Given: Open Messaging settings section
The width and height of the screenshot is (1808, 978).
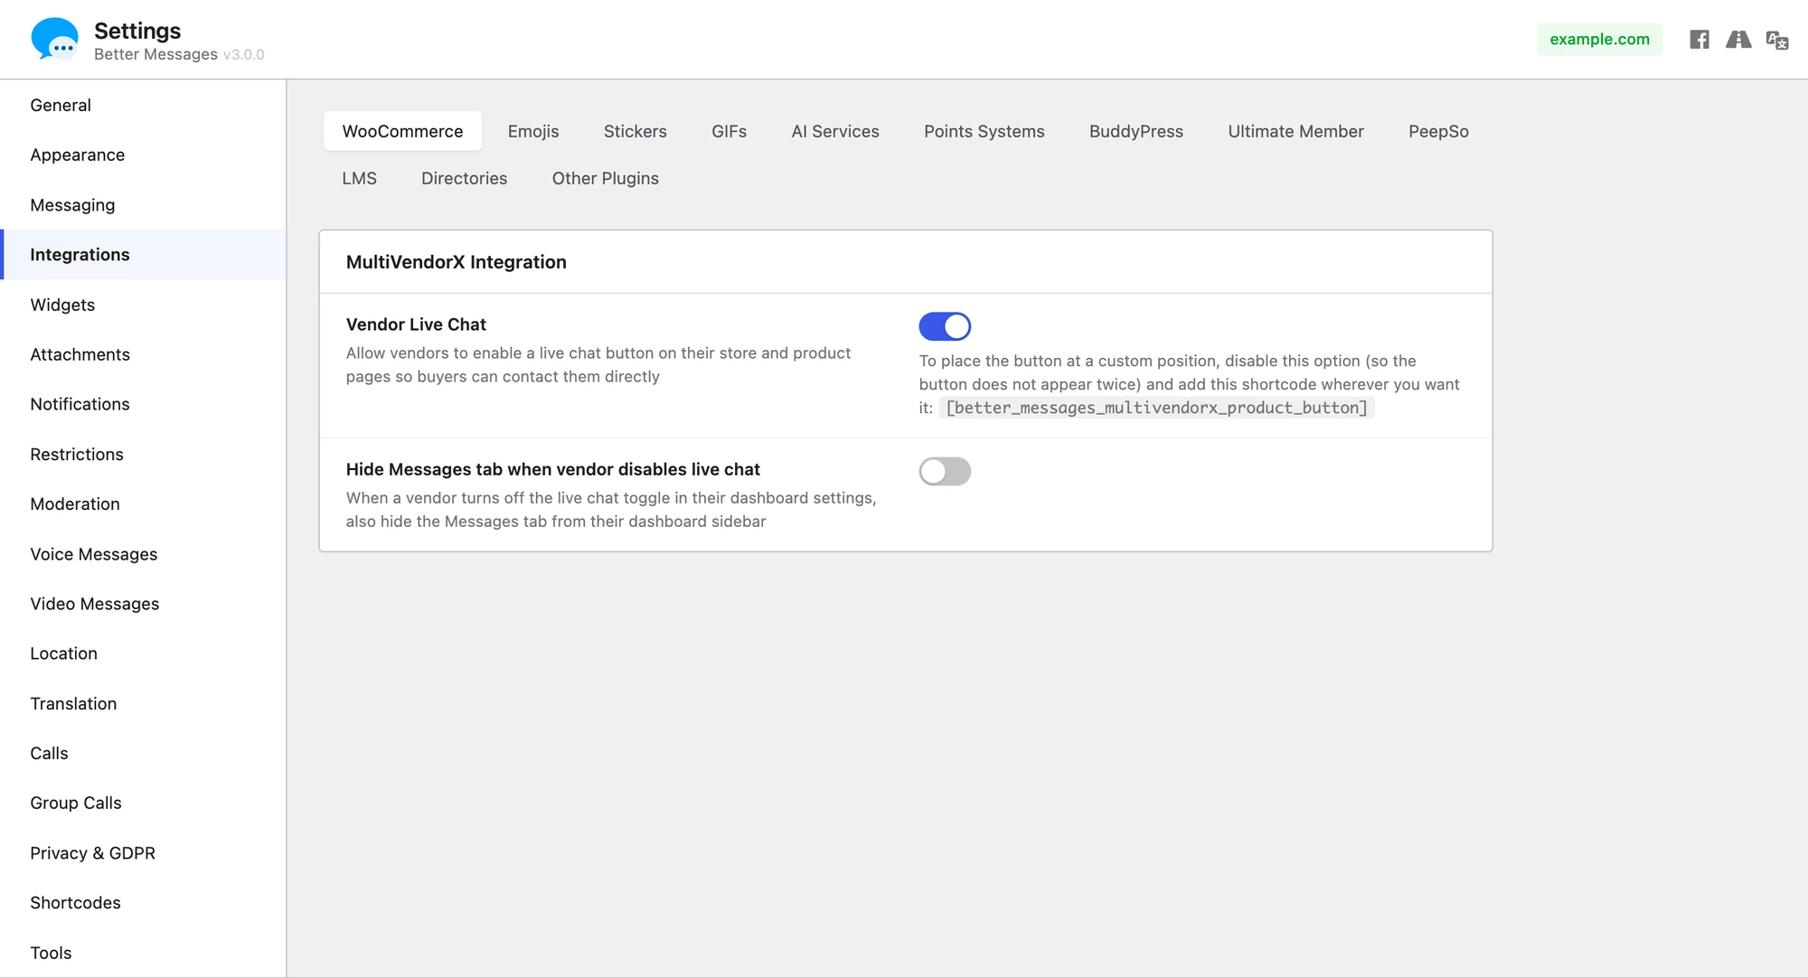Looking at the screenshot, I should pos(143,204).
